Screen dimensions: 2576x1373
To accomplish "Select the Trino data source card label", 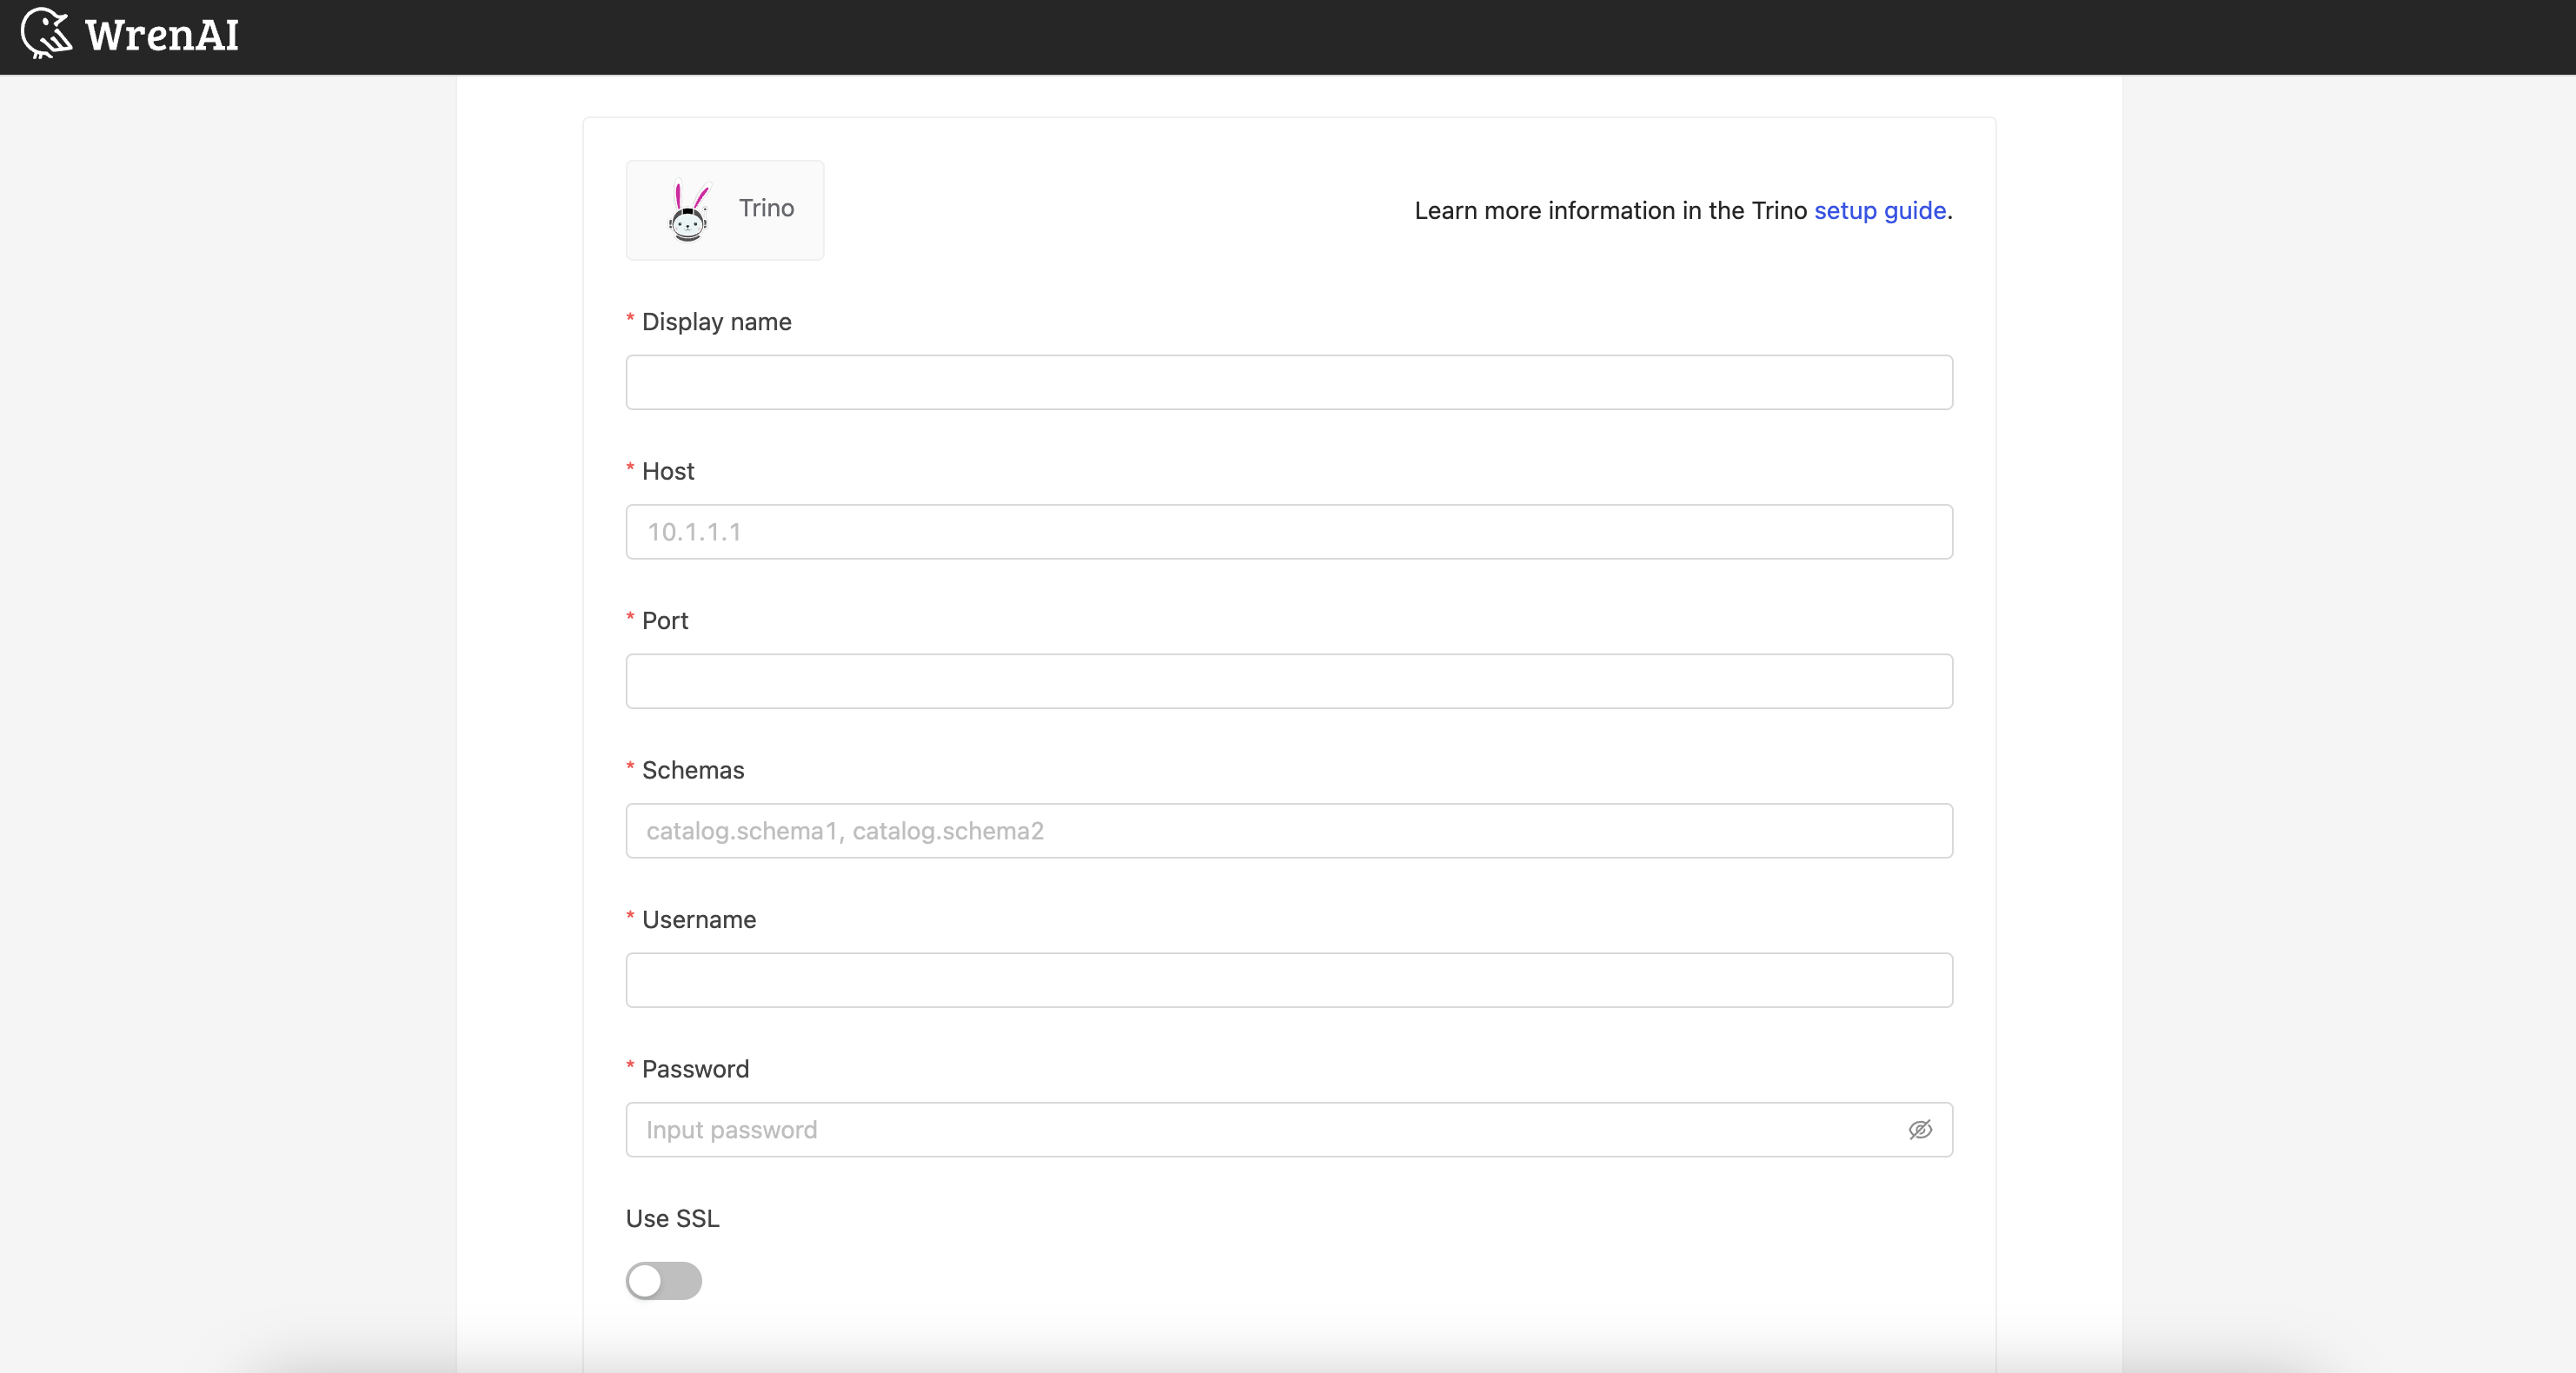I will click(x=766, y=208).
